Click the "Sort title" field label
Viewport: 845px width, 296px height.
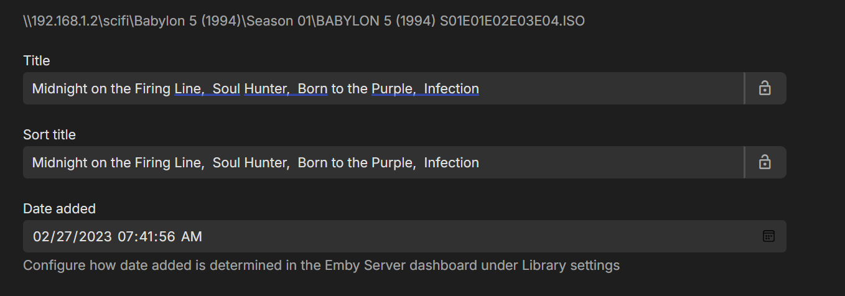(49, 134)
